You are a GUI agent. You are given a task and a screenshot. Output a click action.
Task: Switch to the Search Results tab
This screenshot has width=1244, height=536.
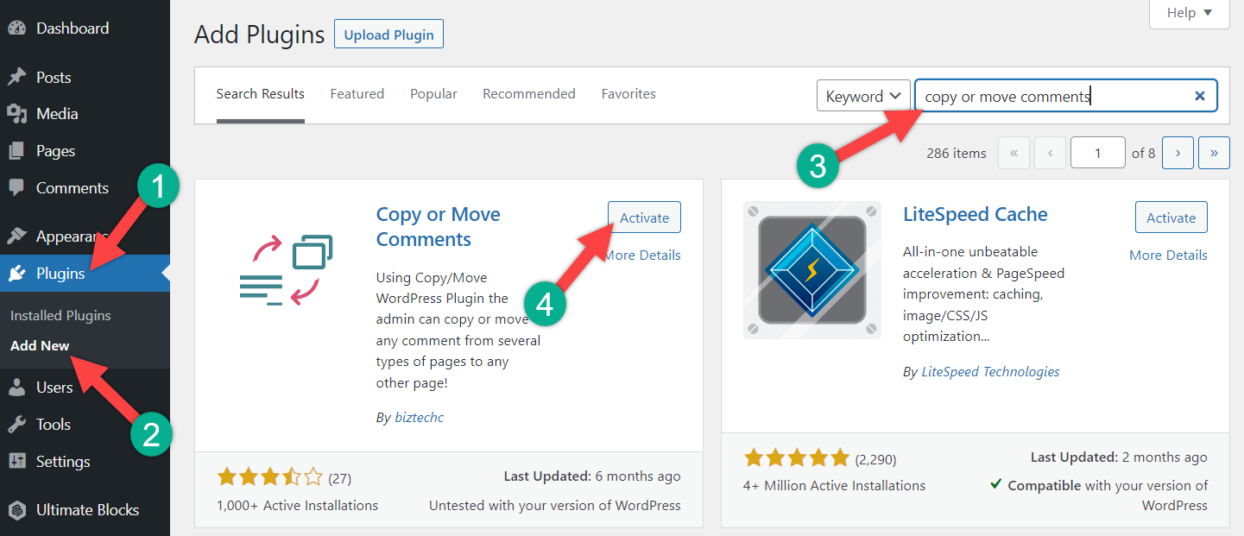point(260,94)
